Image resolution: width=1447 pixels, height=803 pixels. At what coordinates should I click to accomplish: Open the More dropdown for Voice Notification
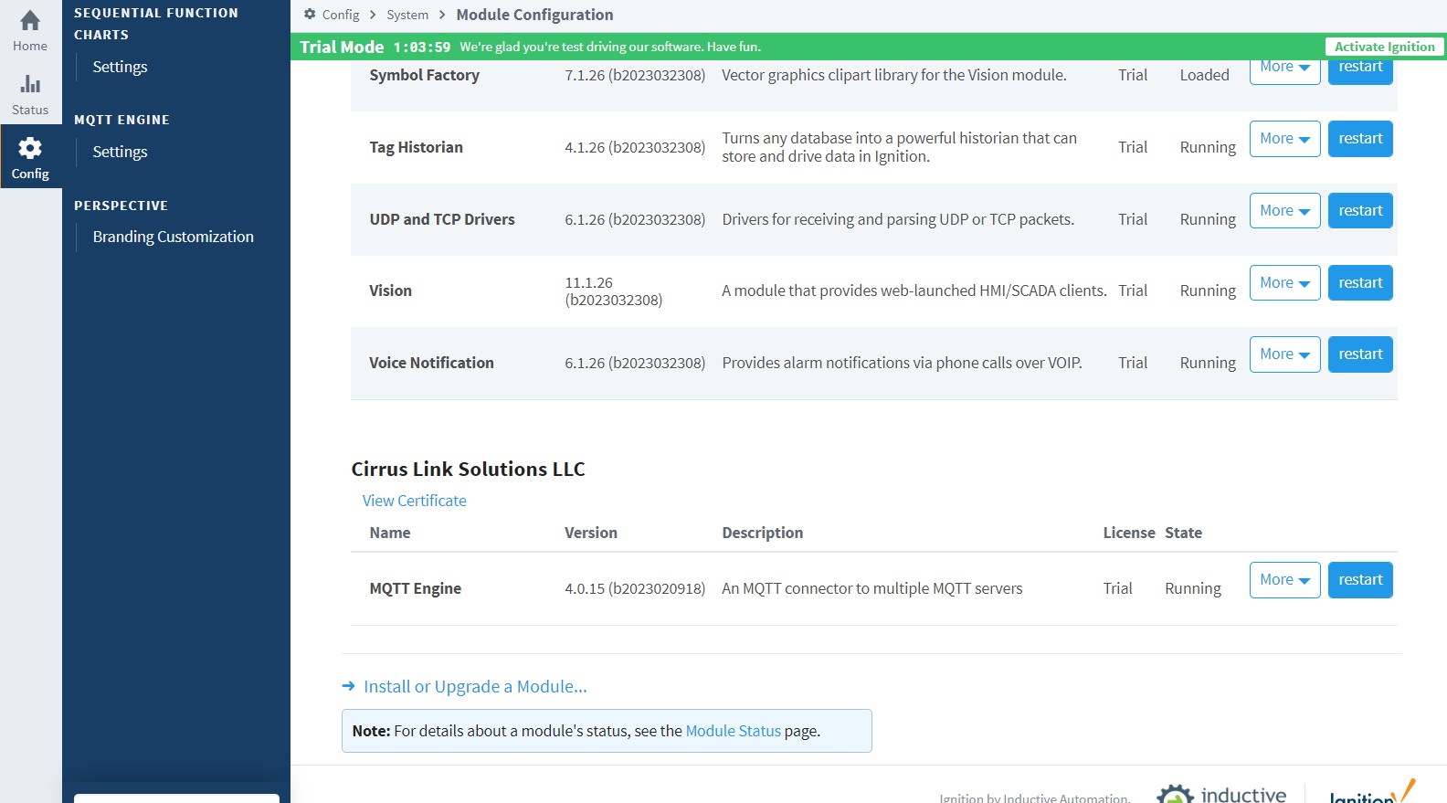coord(1283,354)
